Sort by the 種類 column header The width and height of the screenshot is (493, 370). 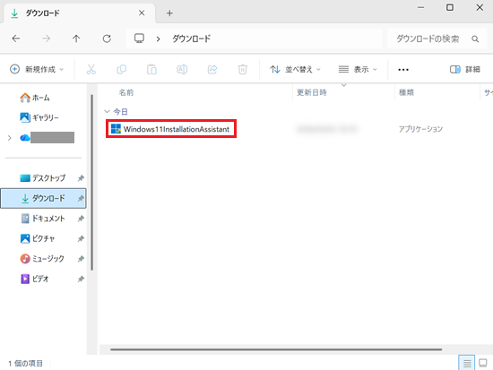coord(406,92)
